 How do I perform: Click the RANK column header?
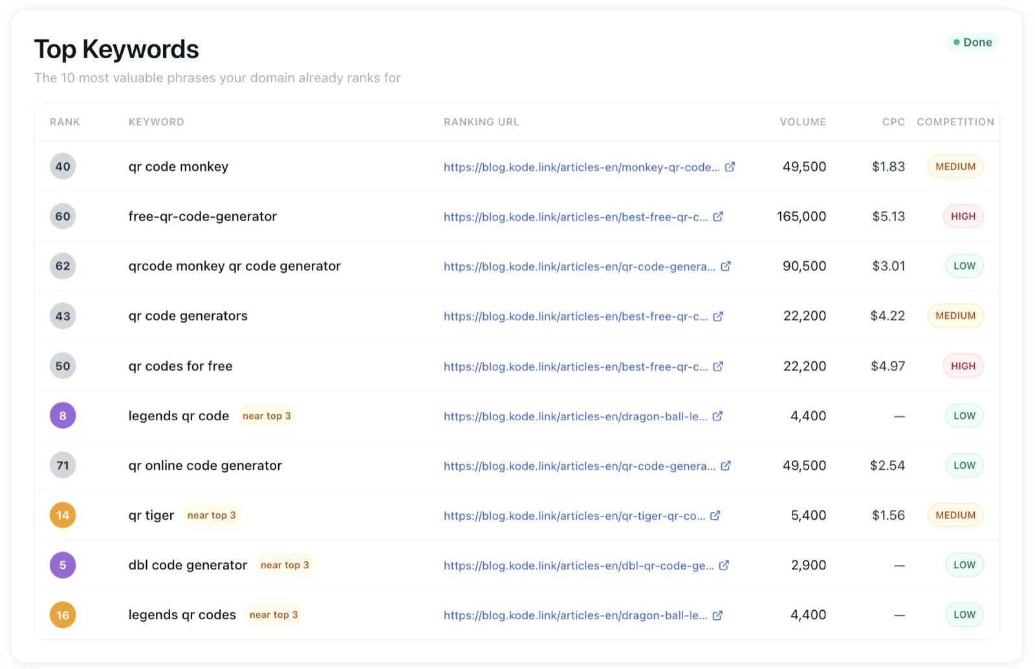[65, 122]
